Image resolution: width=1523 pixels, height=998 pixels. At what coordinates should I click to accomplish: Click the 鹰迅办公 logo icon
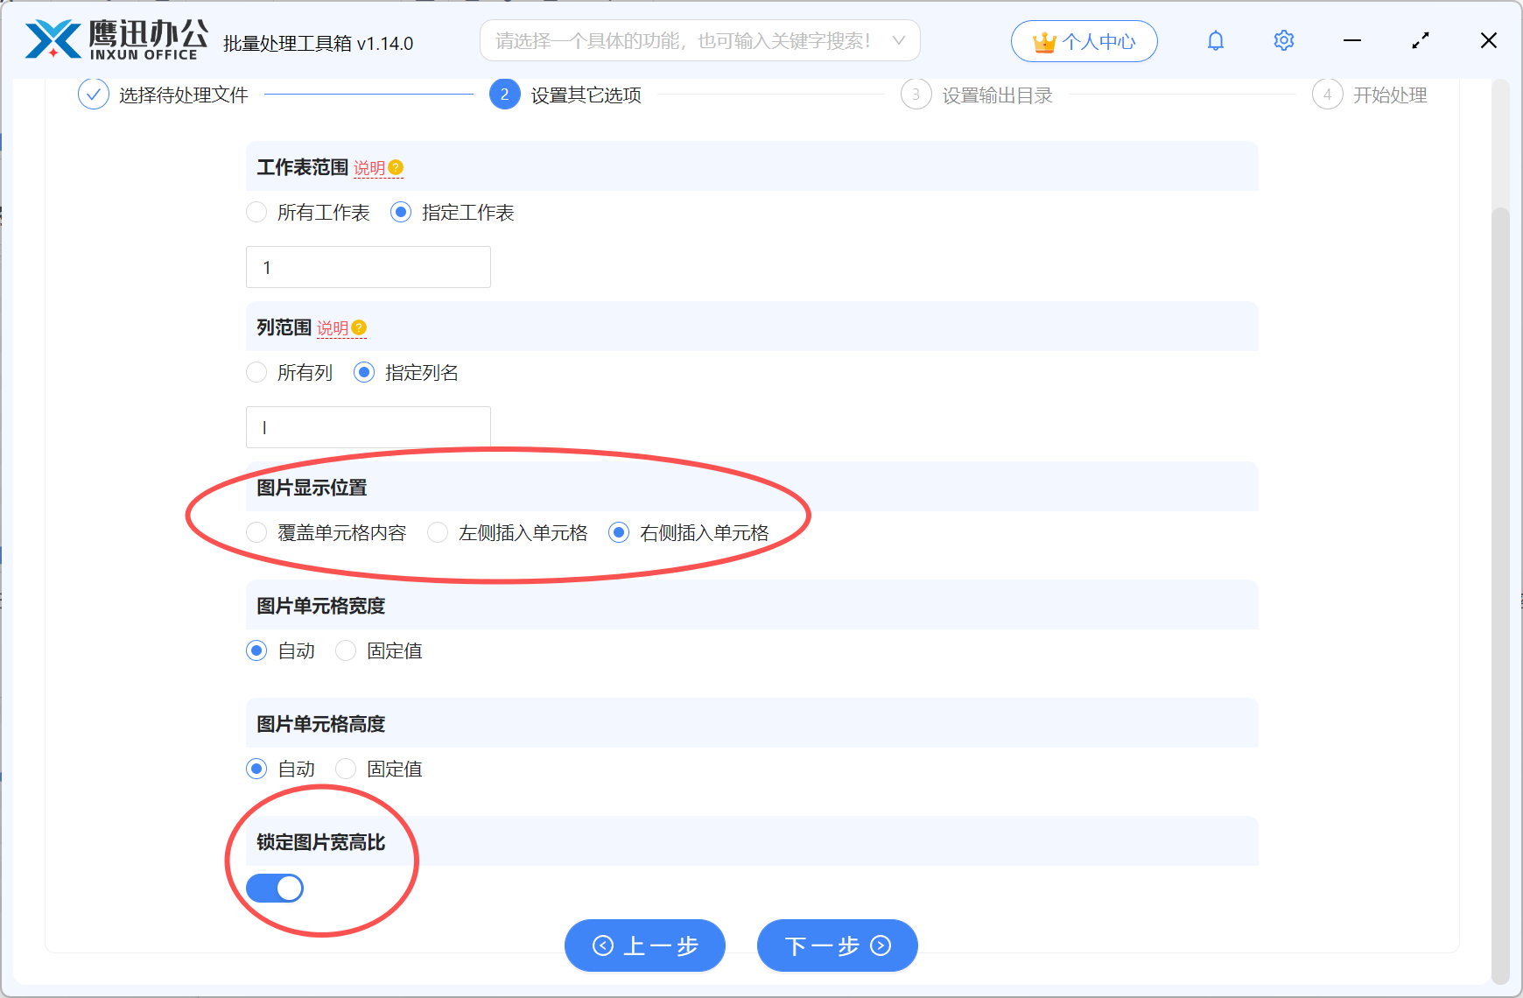click(x=51, y=39)
